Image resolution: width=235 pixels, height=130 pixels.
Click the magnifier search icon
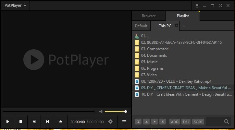tap(227, 122)
